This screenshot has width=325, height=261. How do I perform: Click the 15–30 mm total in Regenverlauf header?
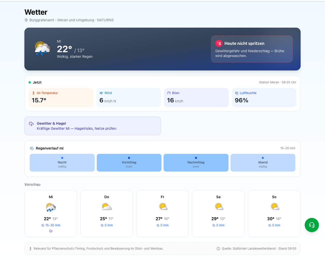click(x=288, y=148)
